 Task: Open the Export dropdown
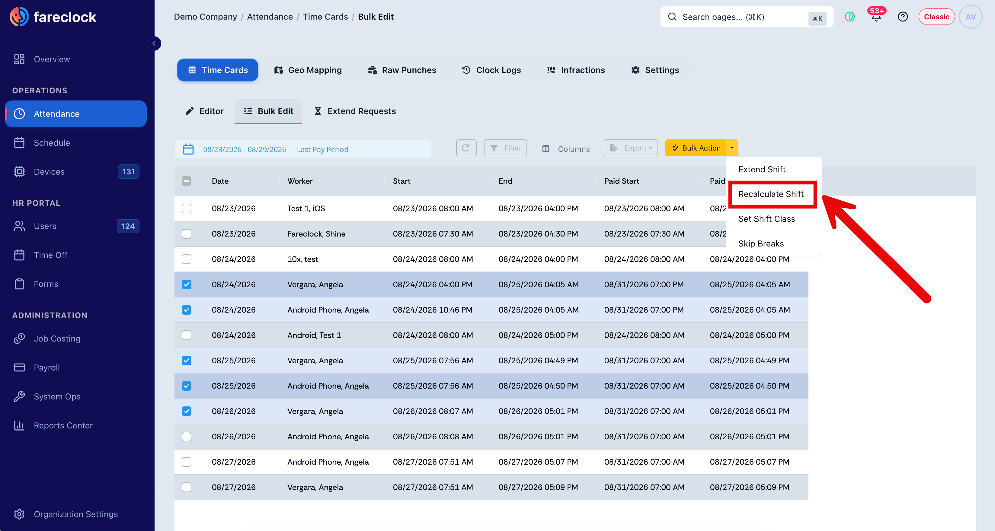coord(631,148)
